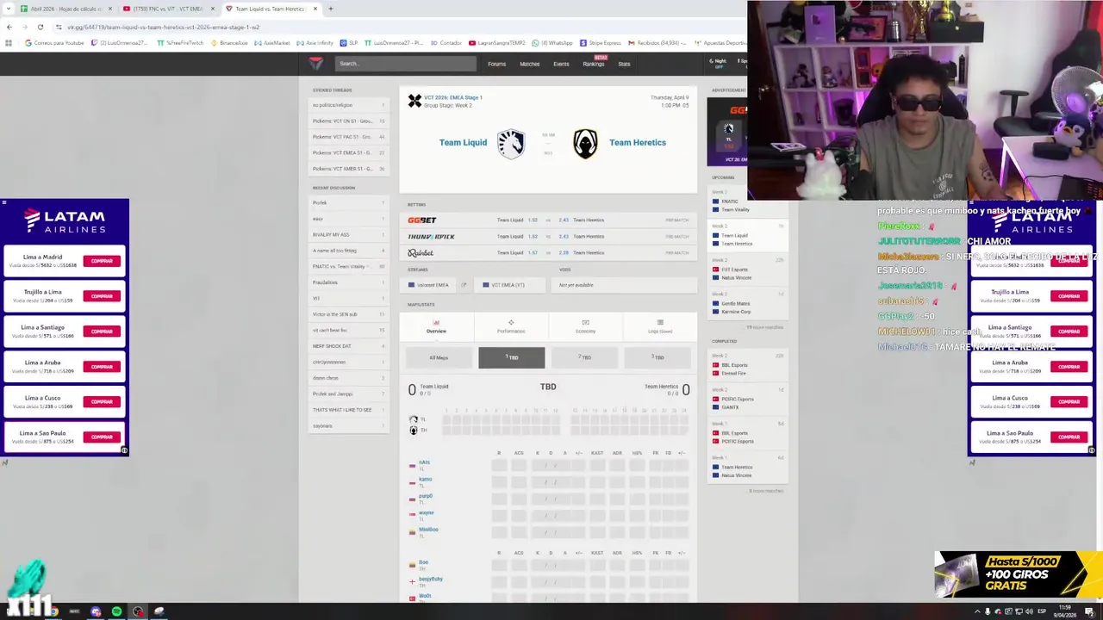Switch to the Logs (Soon) tab
This screenshot has height=620, width=1103.
pos(660,326)
